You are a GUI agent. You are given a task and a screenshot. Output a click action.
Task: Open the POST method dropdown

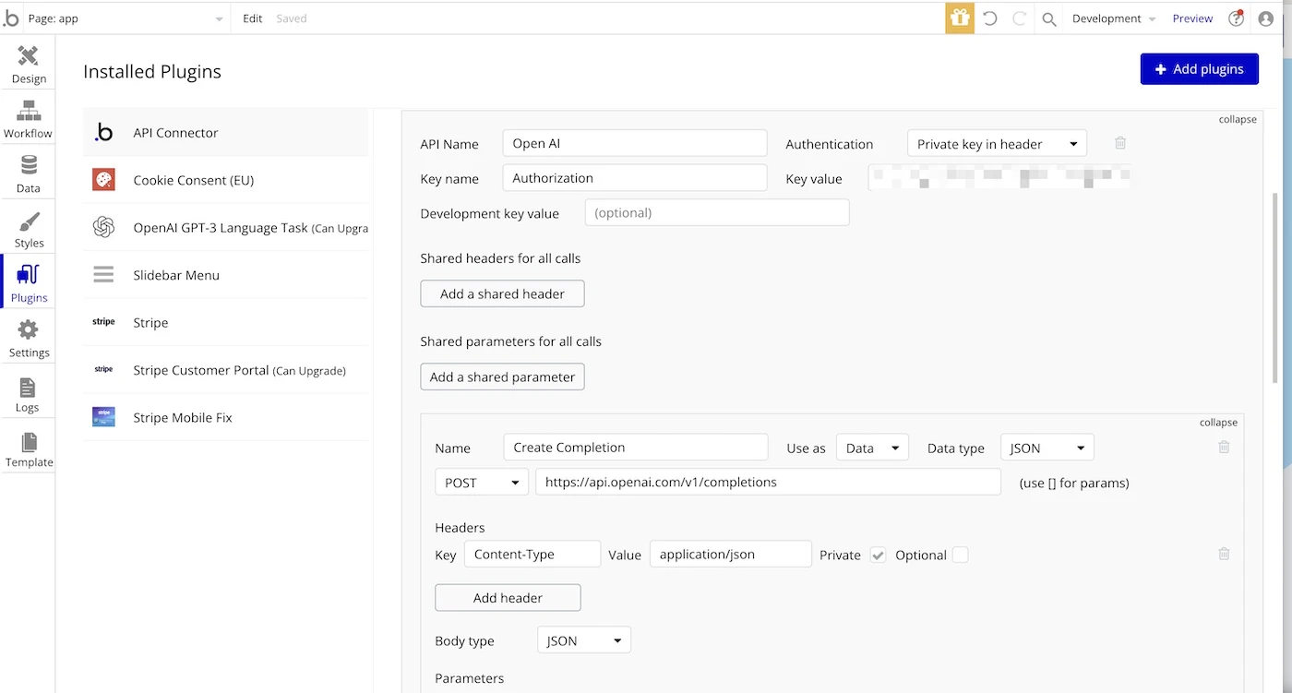tap(481, 482)
